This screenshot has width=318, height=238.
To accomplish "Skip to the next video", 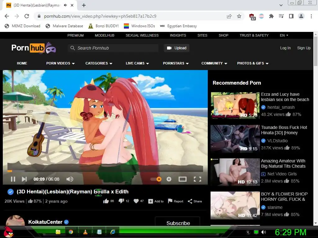I will (x=24, y=179).
